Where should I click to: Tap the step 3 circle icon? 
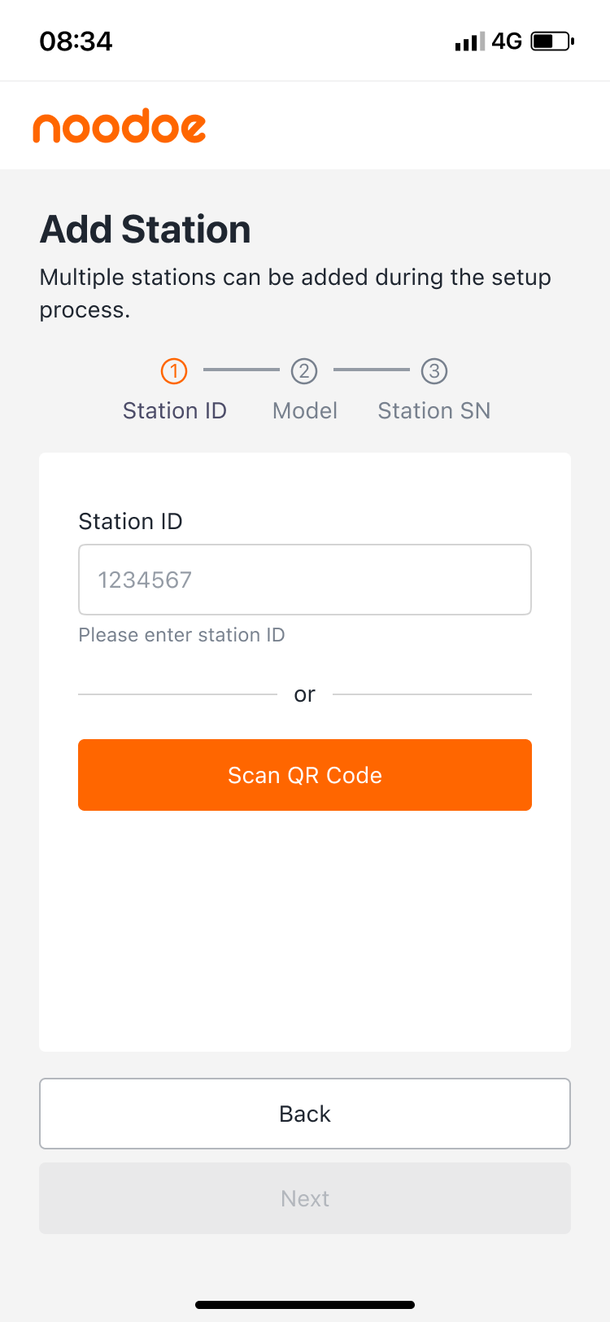click(434, 371)
